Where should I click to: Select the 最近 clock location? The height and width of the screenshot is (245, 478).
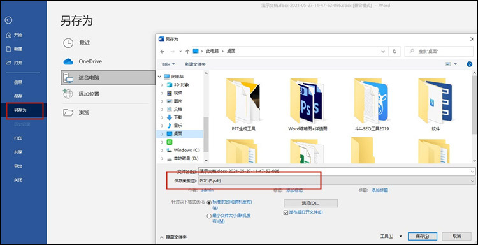(x=77, y=43)
